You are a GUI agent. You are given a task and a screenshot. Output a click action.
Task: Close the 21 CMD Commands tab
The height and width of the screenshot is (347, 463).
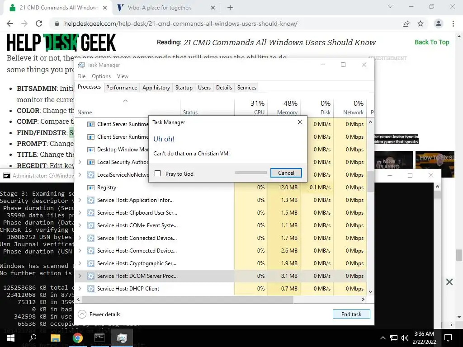click(x=105, y=8)
